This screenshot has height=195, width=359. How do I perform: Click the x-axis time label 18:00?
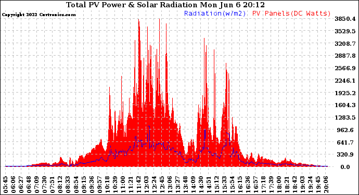click(x=279, y=185)
